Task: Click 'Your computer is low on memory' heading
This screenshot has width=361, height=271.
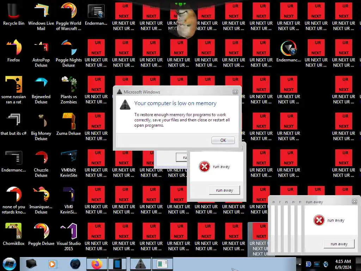Action: 176,103
